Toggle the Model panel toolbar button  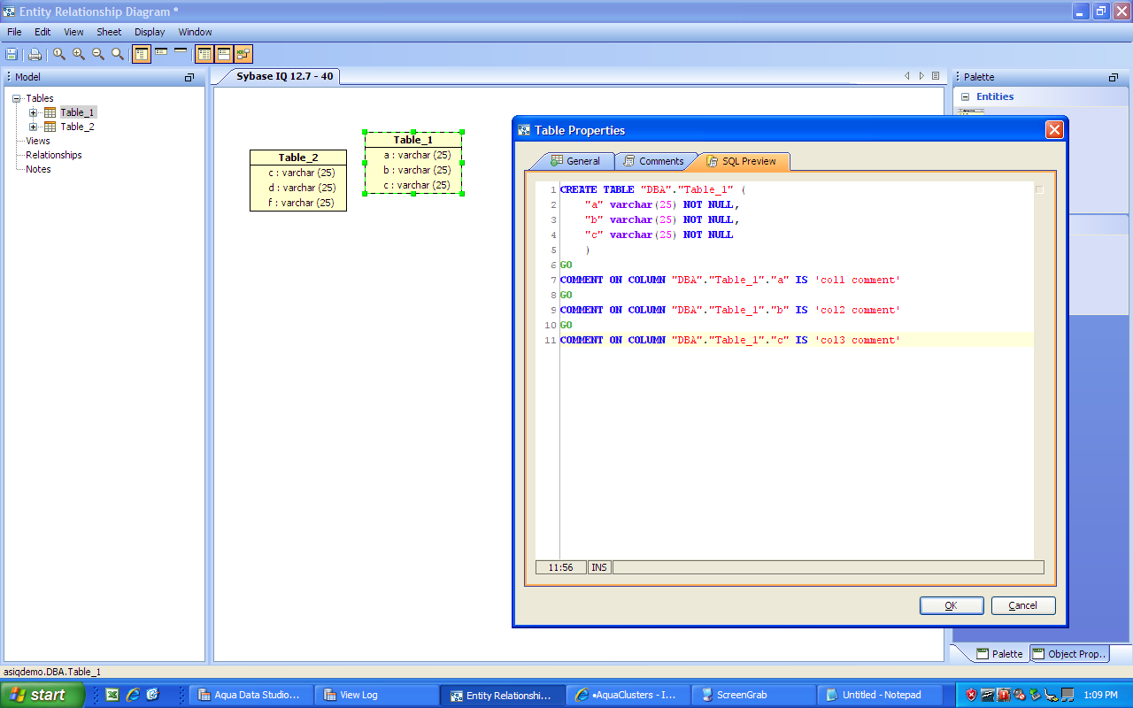[204, 54]
